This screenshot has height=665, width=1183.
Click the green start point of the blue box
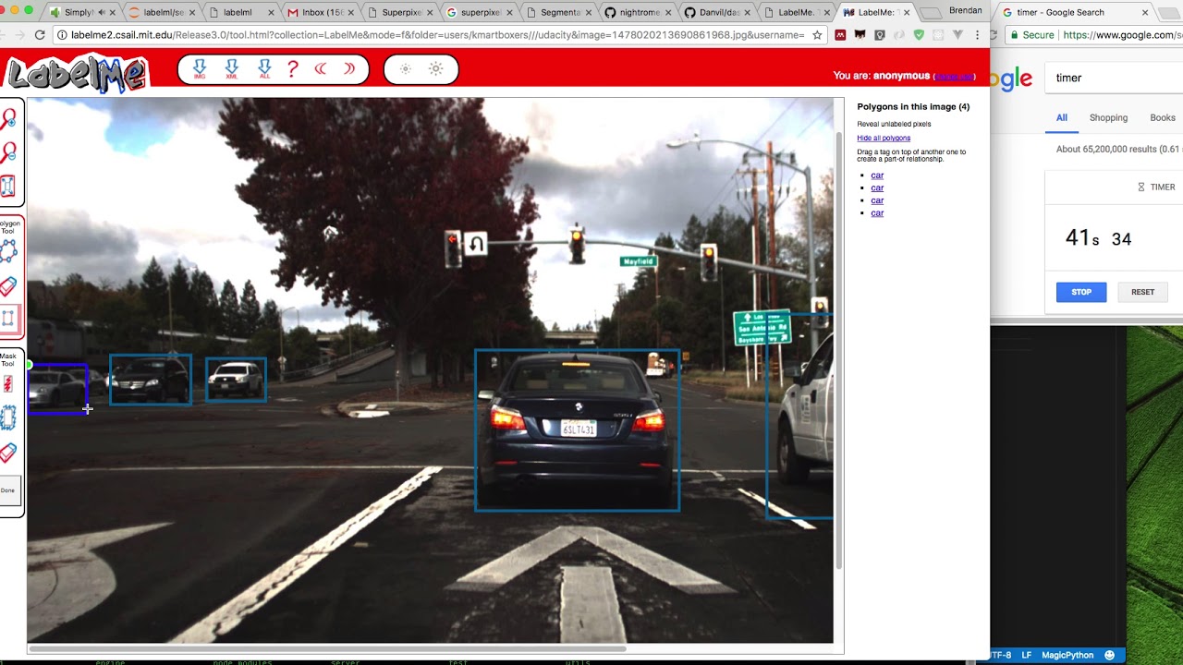point(30,366)
